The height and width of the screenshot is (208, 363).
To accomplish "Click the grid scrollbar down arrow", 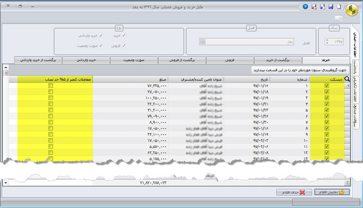I will tap(6, 183).
